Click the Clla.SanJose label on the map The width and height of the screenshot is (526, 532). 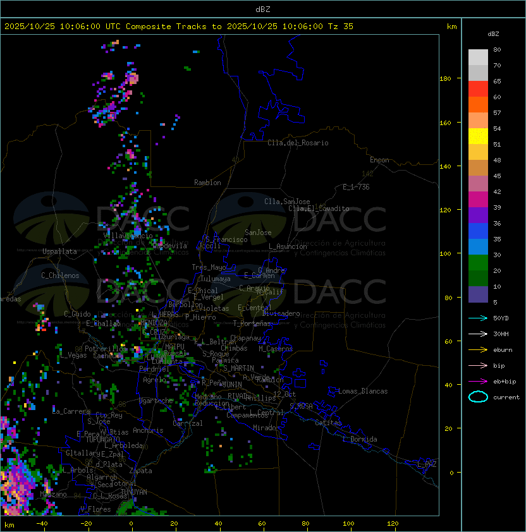pyautogui.click(x=287, y=202)
